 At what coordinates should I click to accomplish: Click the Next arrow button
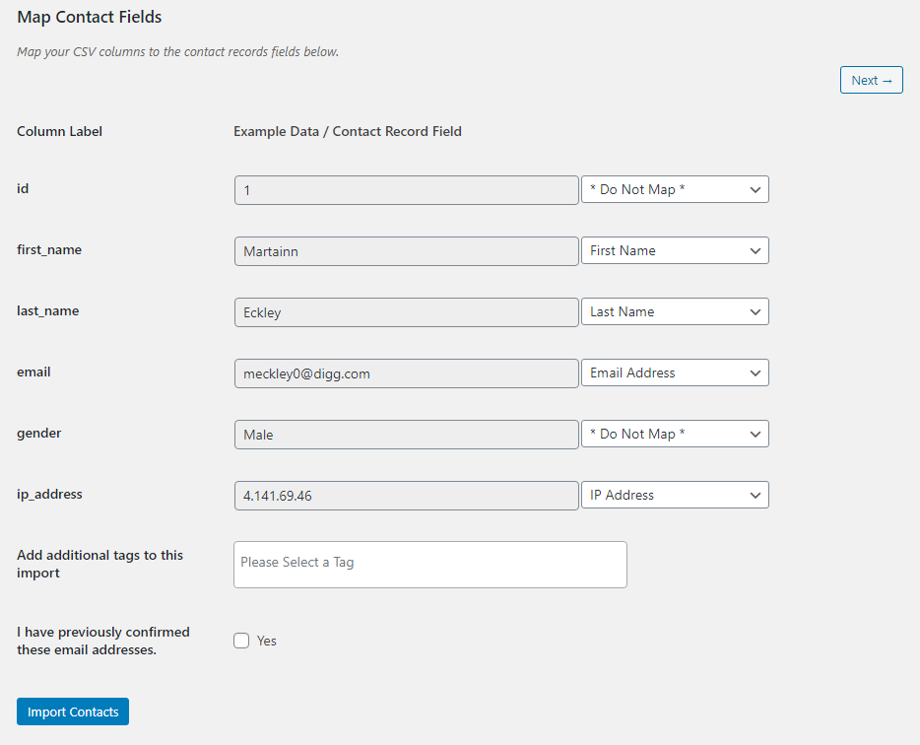coord(871,81)
